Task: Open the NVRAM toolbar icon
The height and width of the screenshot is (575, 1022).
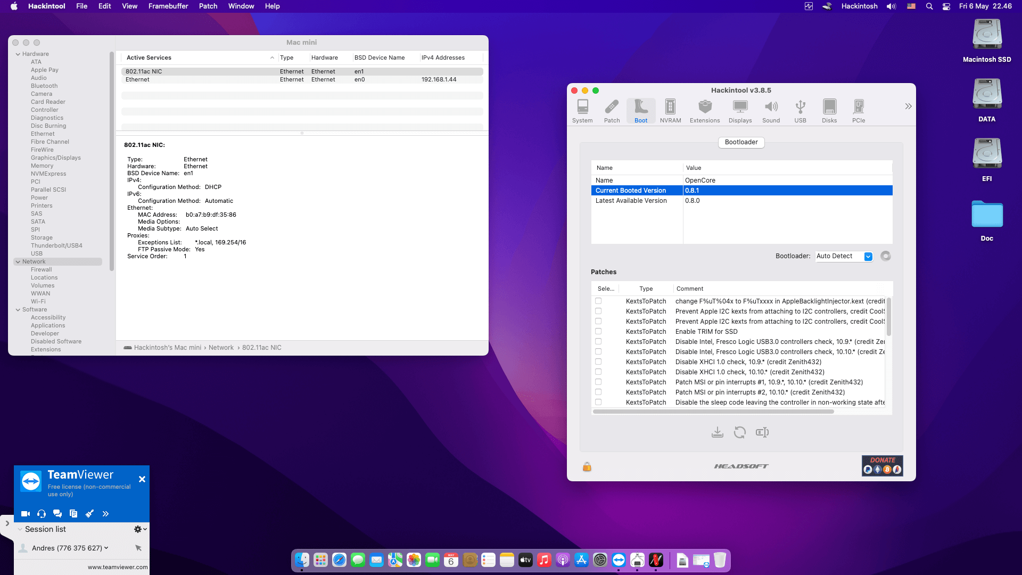Action: [x=670, y=111]
